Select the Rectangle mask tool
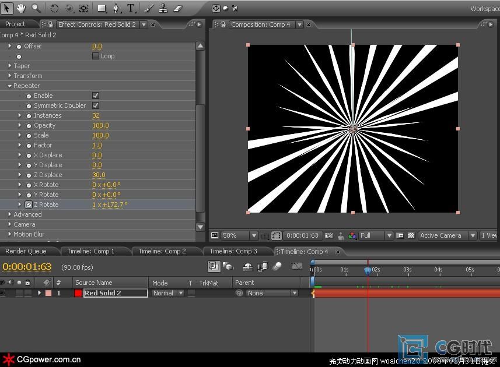This screenshot has width=500, height=367. click(102, 8)
